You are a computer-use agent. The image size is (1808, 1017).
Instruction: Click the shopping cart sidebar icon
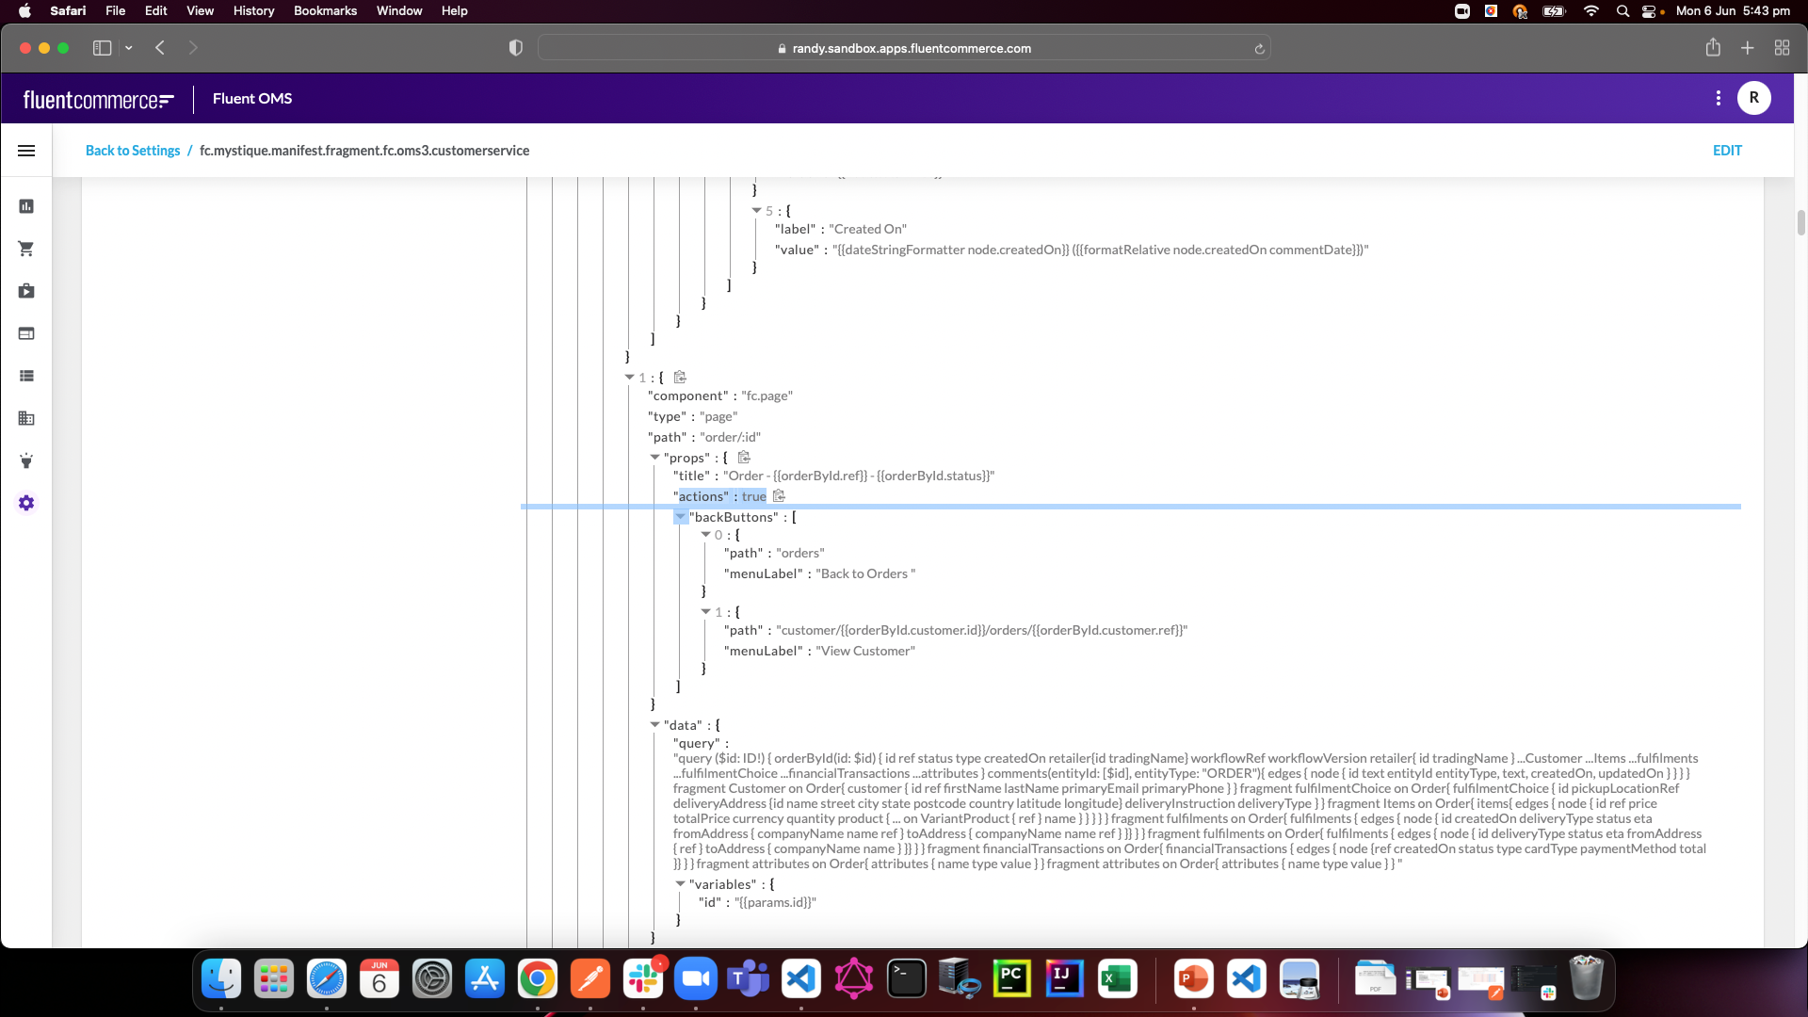pos(26,249)
